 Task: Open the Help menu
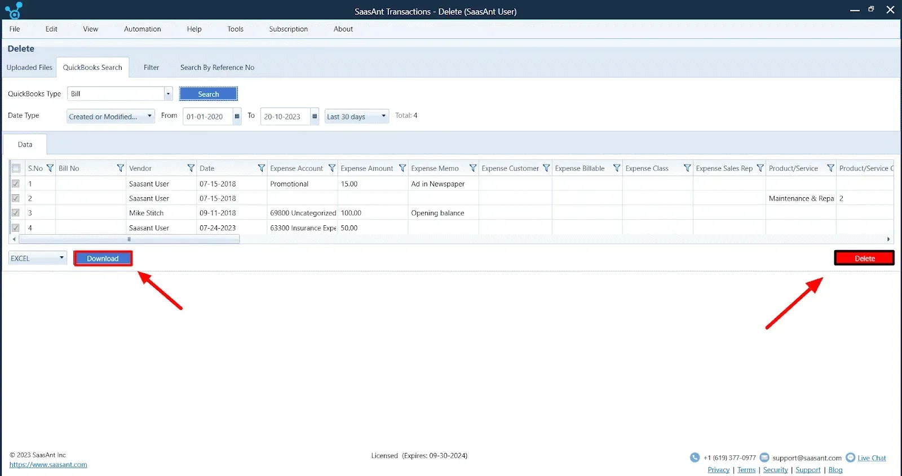194,29
